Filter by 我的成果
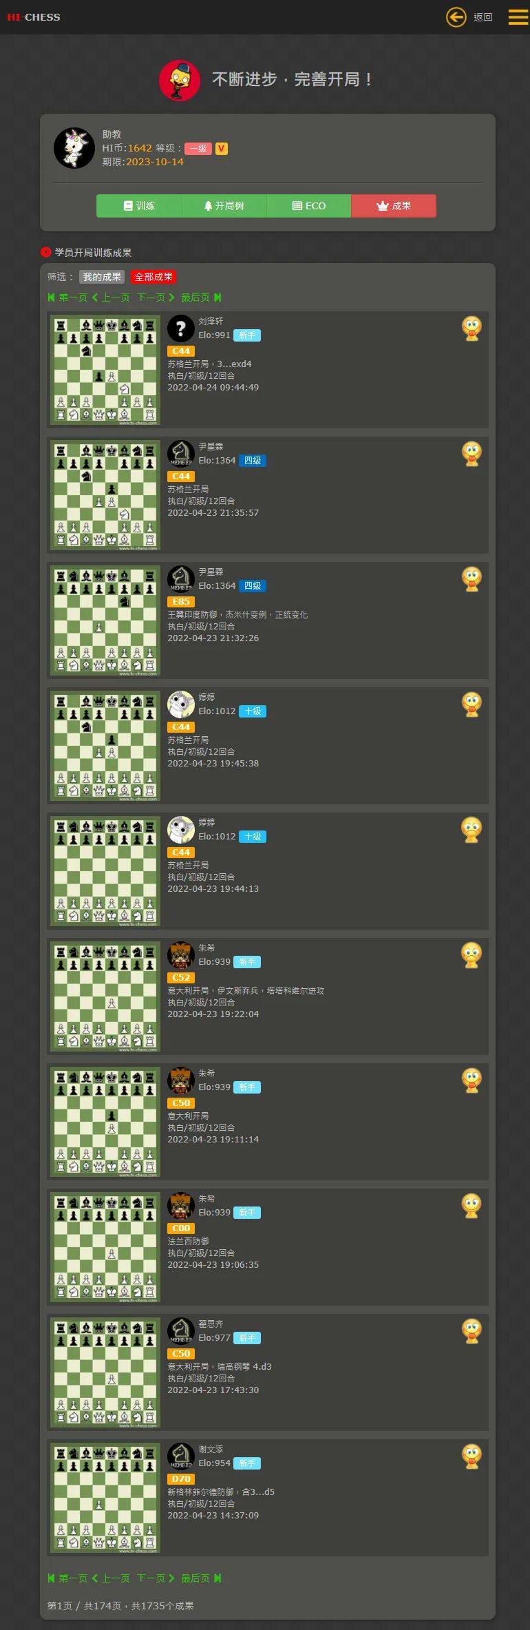Viewport: 530px width, 1630px height. pyautogui.click(x=102, y=277)
